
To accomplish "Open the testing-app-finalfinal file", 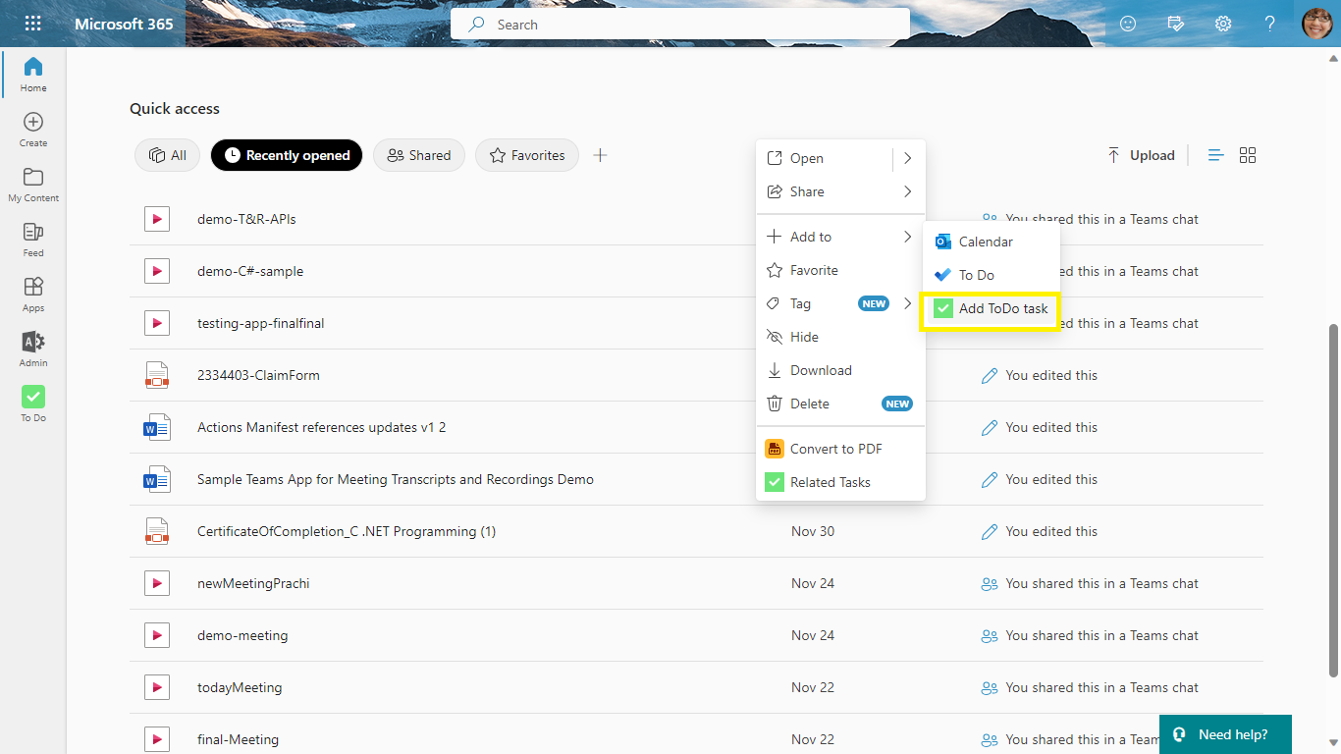I will (260, 323).
